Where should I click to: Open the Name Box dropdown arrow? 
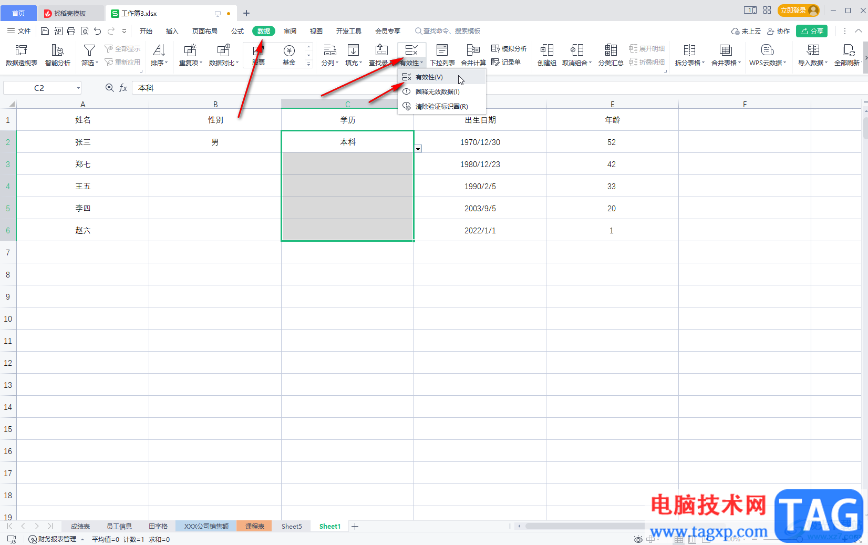[78, 88]
